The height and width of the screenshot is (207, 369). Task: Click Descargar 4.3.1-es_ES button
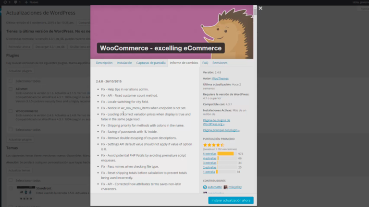coord(50,46)
